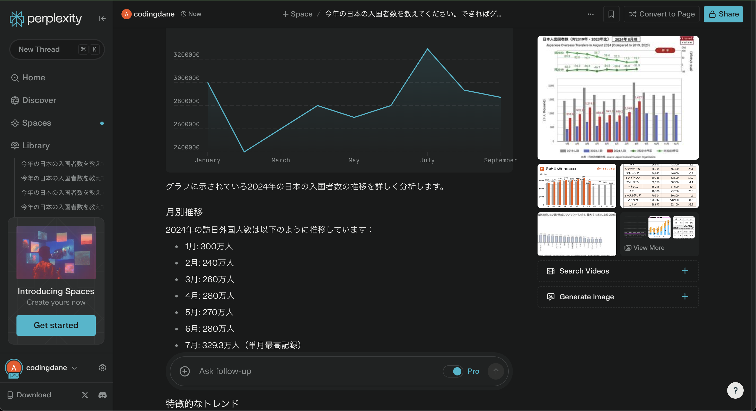756x411 pixels.
Task: Go to the Discover page
Action: click(38, 100)
